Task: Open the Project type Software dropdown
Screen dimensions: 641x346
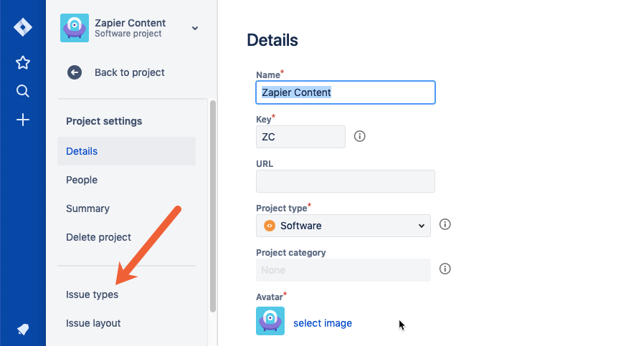Action: click(343, 226)
